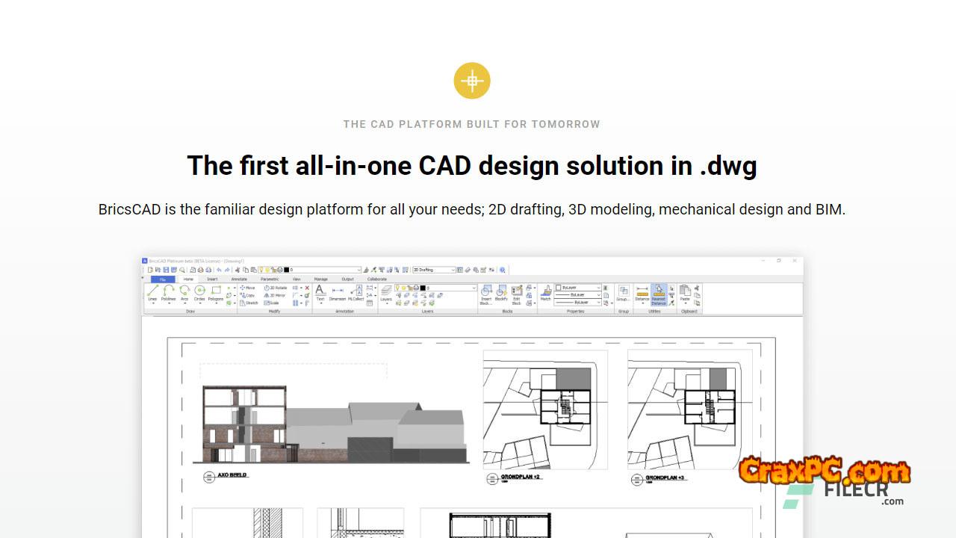This screenshot has width=956, height=538.
Task: Switch to the Annotate ribbon tab
Action: (239, 279)
